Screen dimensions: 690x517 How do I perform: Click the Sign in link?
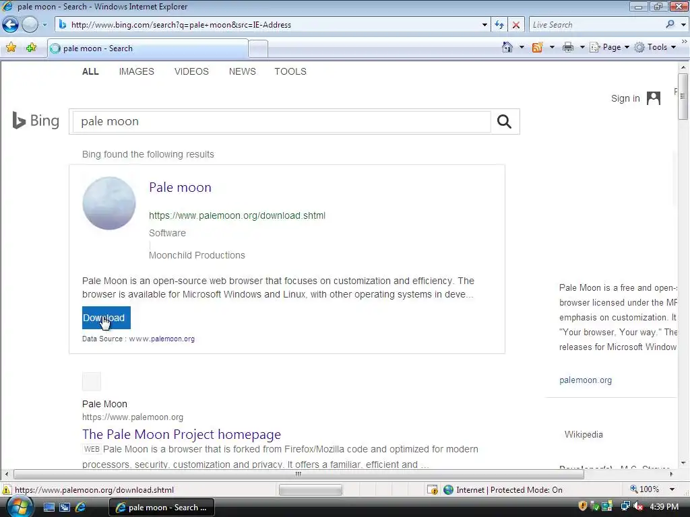[625, 98]
